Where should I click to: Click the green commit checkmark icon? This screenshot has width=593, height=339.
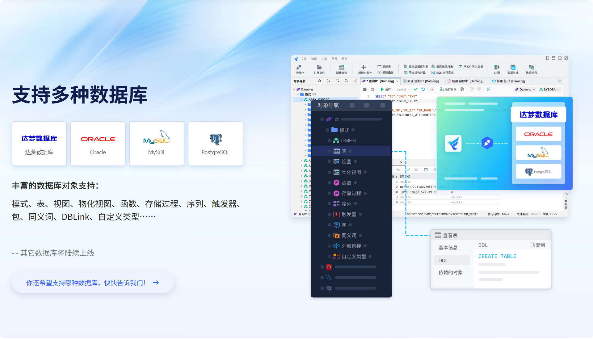(x=416, y=90)
